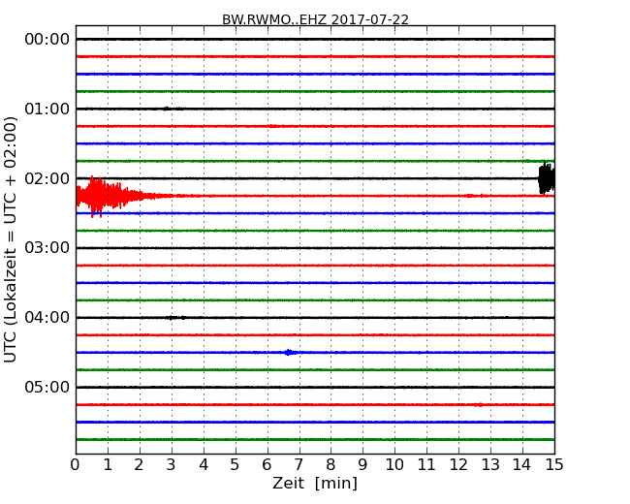The image size is (630, 504).
Task: Click x-axis tick label 14
Action: coord(522,465)
